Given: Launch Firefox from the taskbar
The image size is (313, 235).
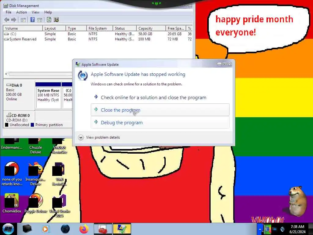Looking at the screenshot, I should click(x=84, y=229).
